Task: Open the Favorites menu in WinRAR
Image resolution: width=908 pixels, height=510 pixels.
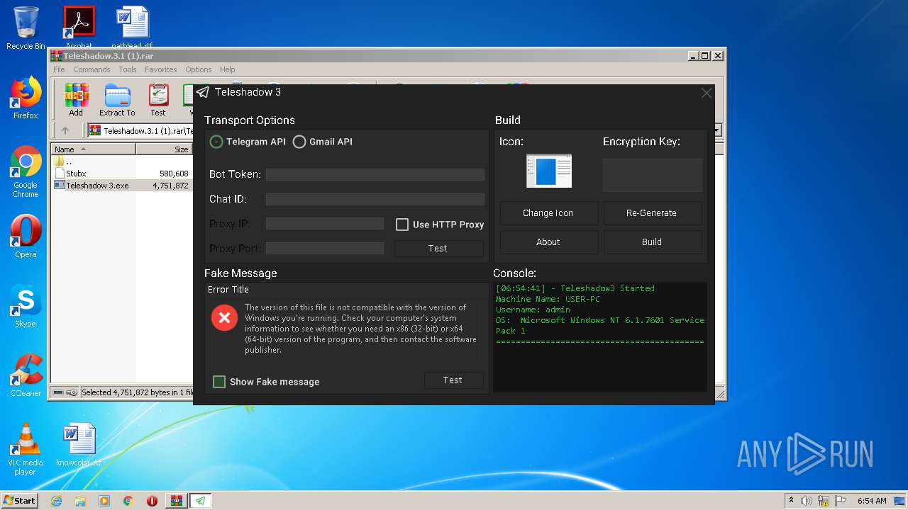Action: point(161,69)
